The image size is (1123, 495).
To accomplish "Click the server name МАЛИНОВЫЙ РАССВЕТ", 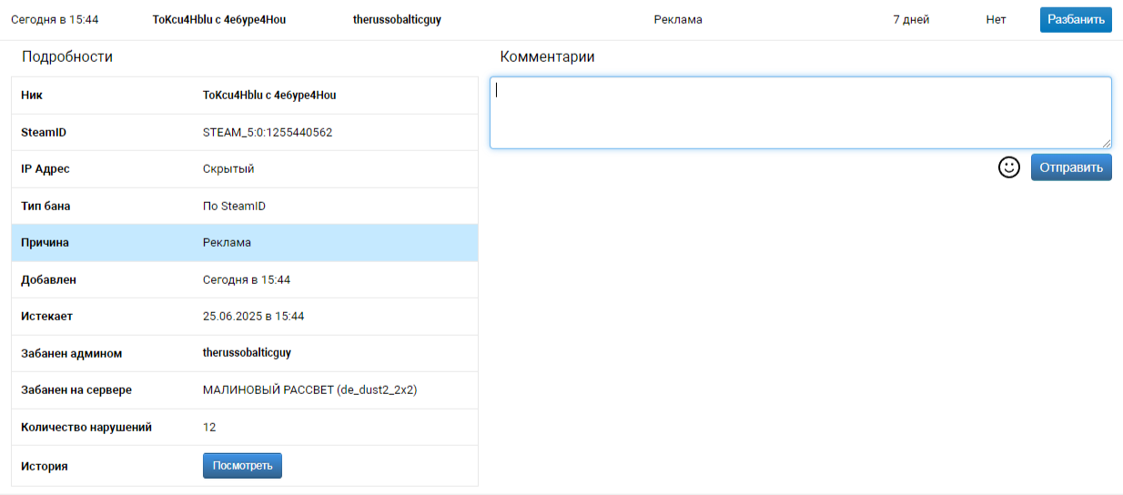I will click(310, 389).
